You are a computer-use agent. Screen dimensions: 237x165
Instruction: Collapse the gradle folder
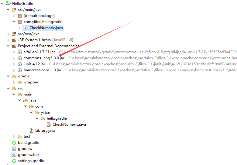coord(8,76)
